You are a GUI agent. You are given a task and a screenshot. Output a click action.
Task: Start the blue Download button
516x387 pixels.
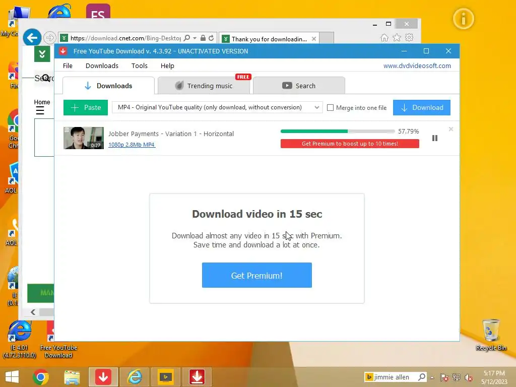point(422,108)
